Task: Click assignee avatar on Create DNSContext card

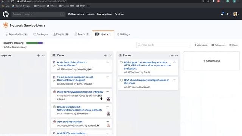Action: (109, 114)
